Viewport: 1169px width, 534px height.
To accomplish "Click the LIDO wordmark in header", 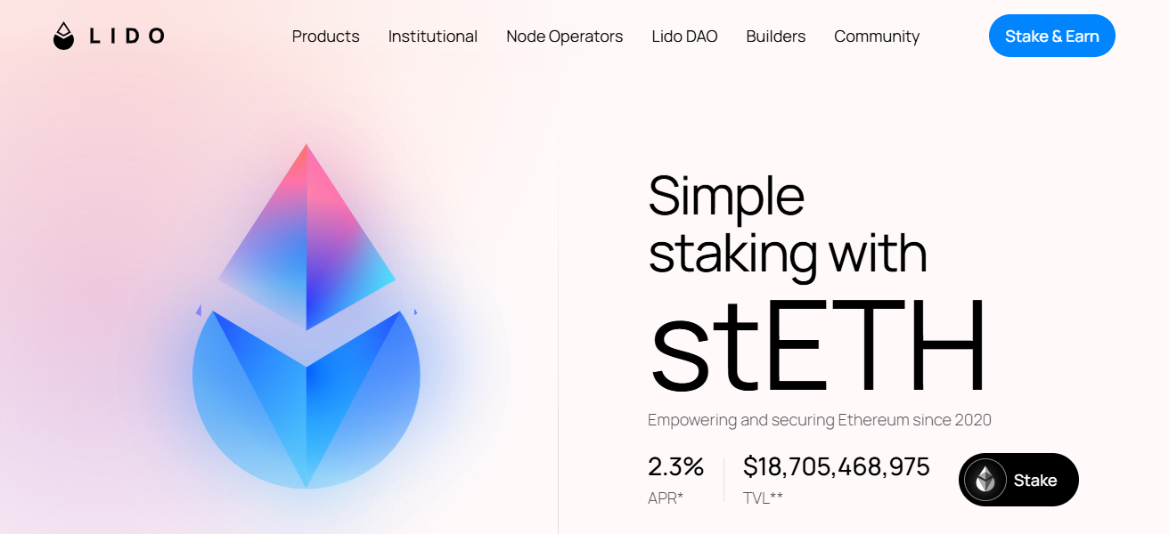I will 127,36.
